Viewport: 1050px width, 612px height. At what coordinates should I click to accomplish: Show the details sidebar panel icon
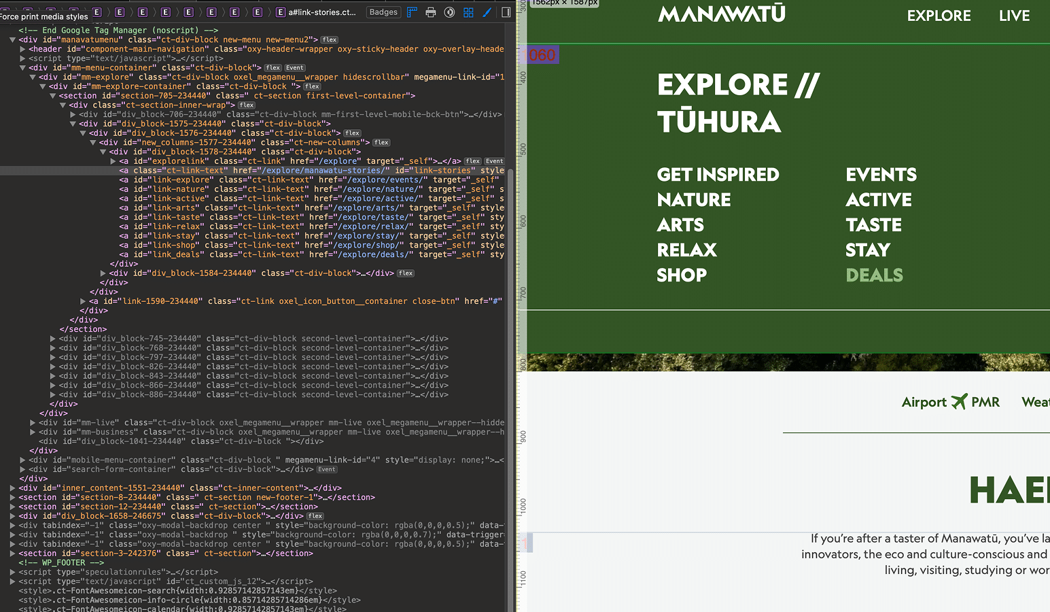click(x=506, y=12)
